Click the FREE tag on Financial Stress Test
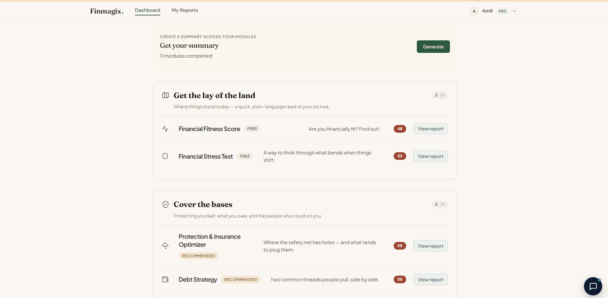This screenshot has width=608, height=298. pos(245,156)
